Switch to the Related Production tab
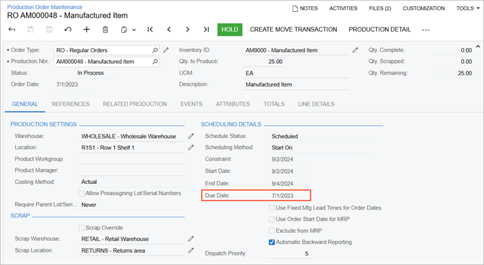 tap(135, 104)
